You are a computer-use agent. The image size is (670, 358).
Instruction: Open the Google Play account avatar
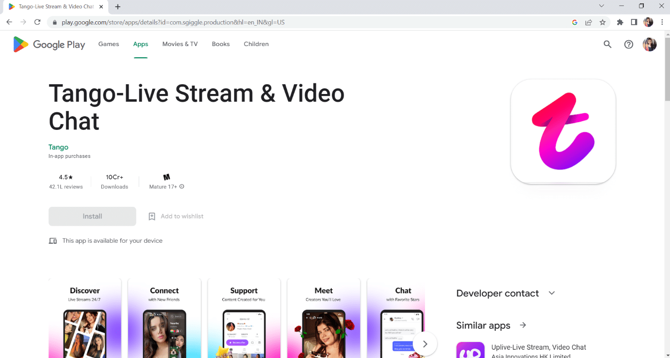click(650, 44)
